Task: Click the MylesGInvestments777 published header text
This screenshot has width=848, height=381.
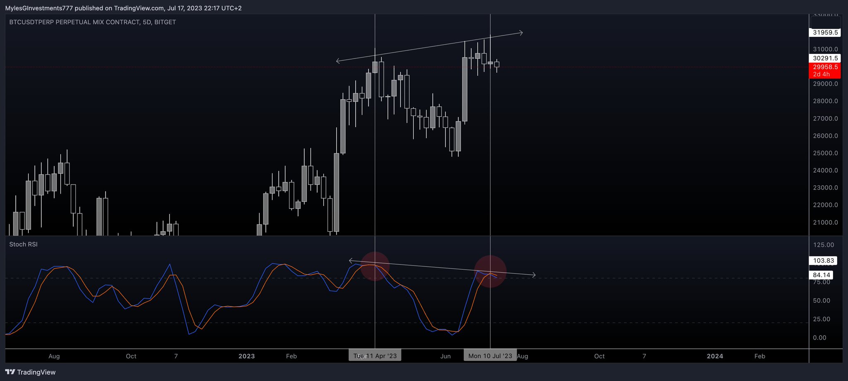Action: pyautogui.click(x=123, y=8)
